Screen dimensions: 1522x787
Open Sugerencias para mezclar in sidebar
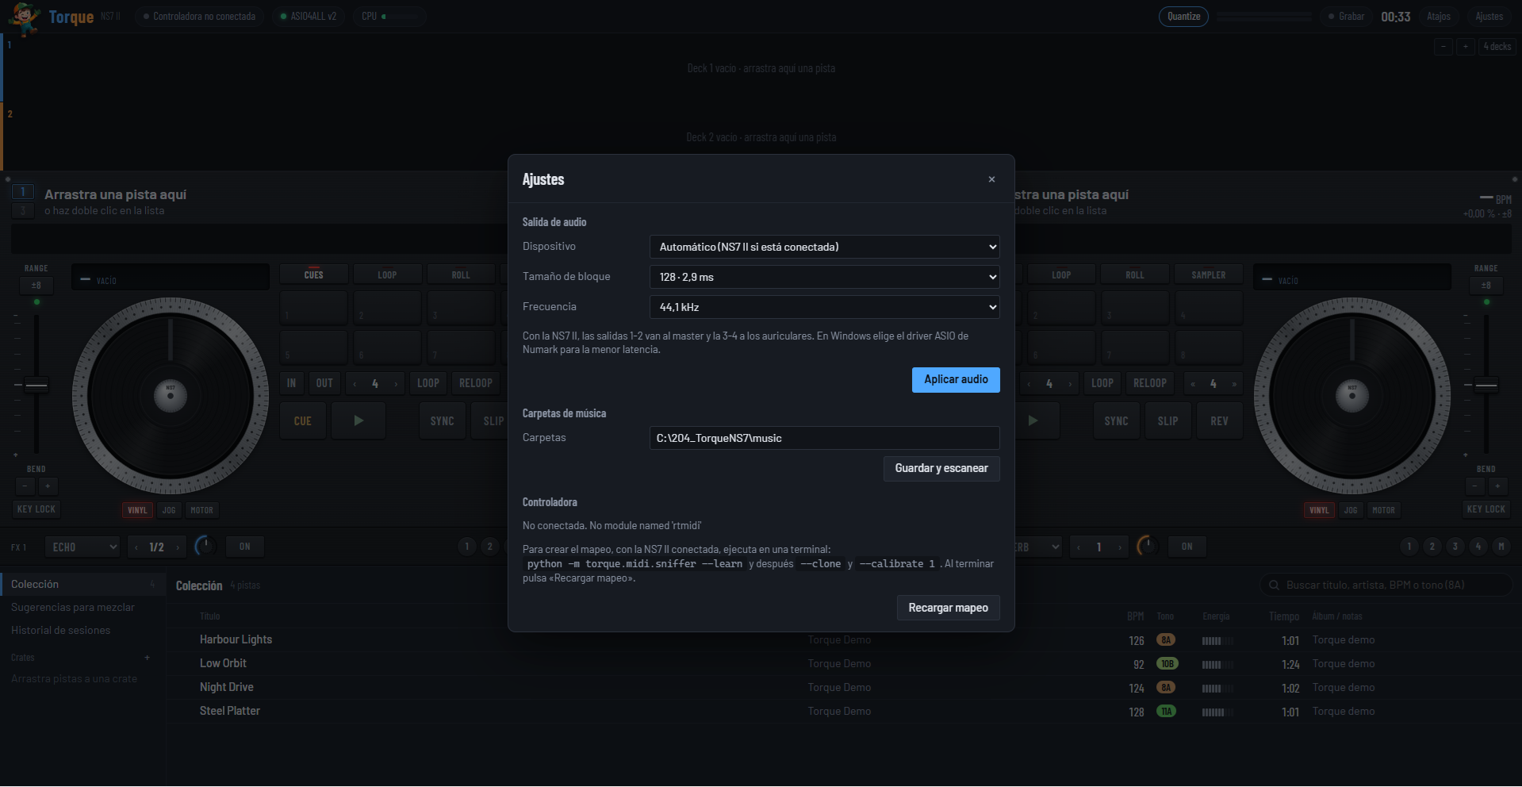point(73,608)
